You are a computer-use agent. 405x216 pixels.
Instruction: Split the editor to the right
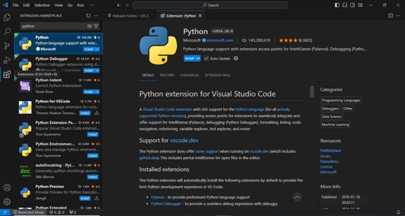(390, 16)
